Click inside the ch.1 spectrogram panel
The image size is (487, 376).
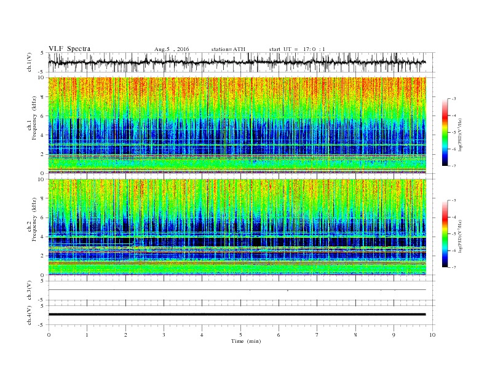coord(237,125)
